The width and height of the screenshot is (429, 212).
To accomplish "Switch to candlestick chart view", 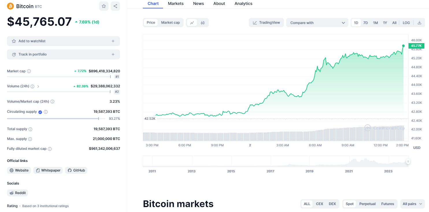I will (x=203, y=23).
